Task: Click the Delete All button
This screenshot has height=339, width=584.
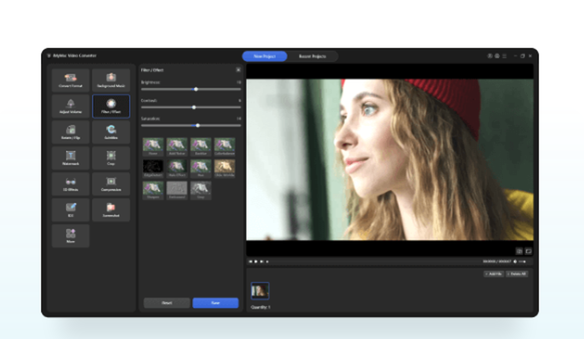Action: 517,274
